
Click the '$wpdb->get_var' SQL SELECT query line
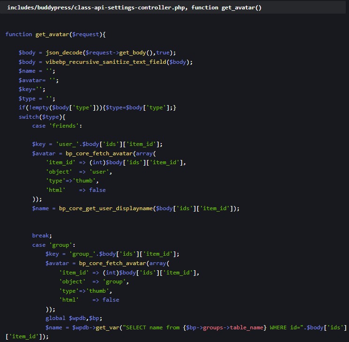coord(196,327)
